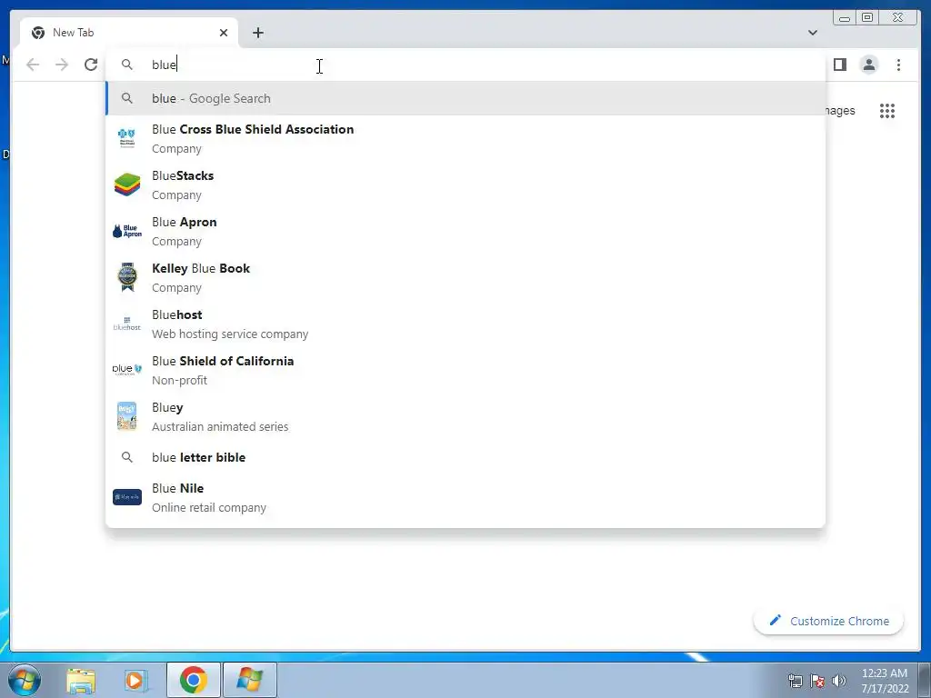Click the volume speaker tray icon
The image size is (931, 698).
(838, 681)
